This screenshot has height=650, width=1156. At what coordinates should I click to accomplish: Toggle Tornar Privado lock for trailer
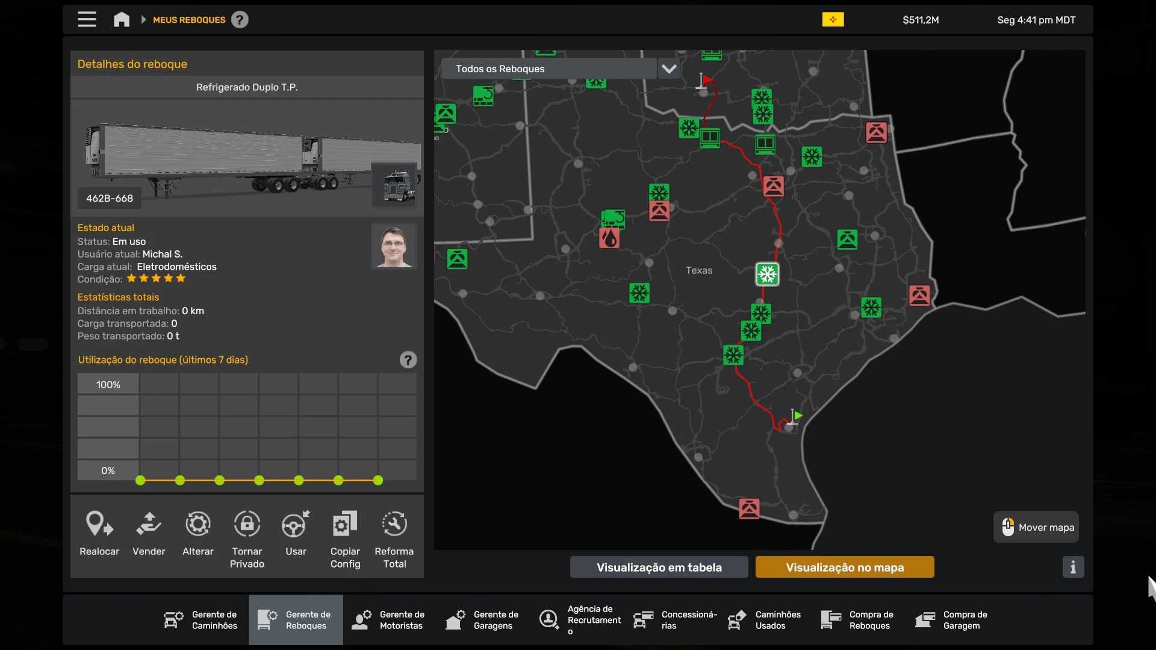click(x=247, y=525)
